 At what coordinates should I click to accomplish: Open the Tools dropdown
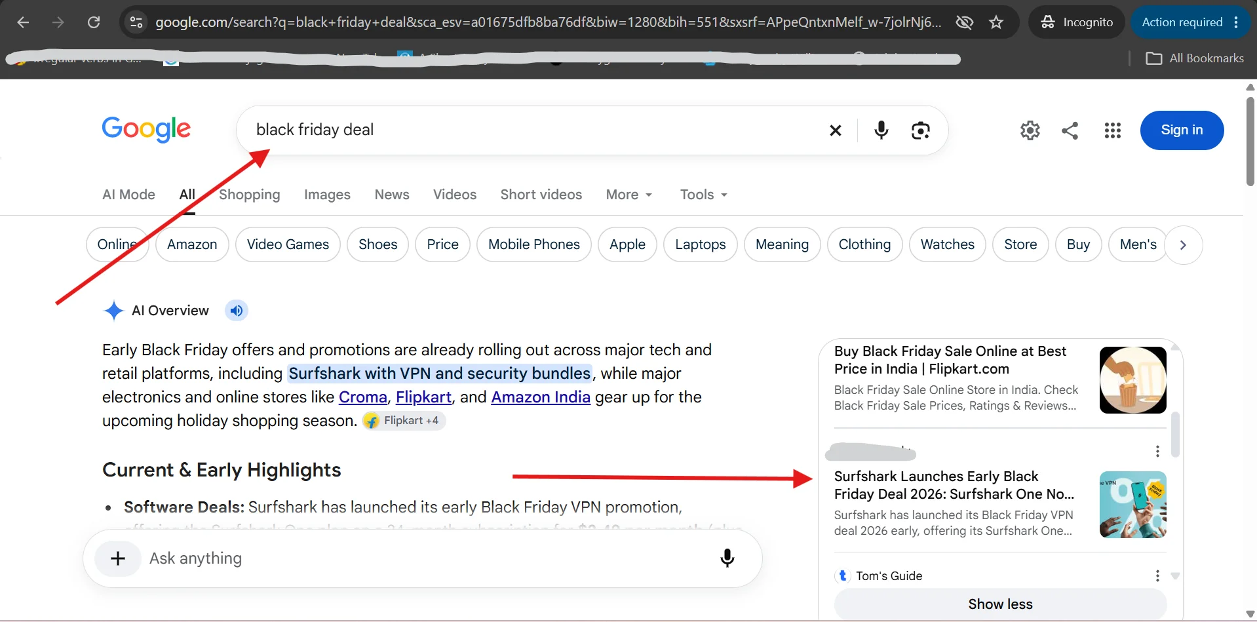704,195
